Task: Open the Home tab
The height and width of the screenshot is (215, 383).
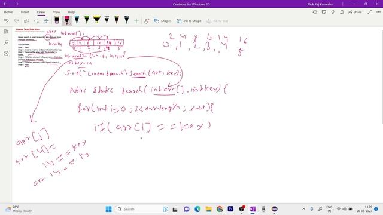Action: 8,12
